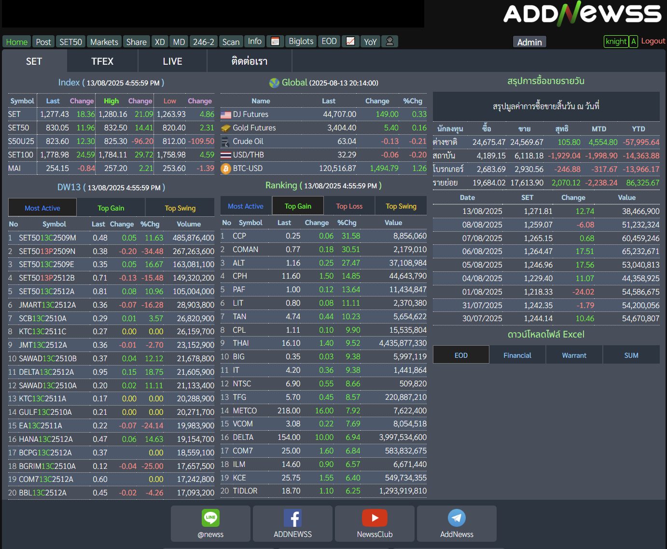The width and height of the screenshot is (667, 549).
Task: Click the ต่างชาติ investor row label
Action: point(445,142)
